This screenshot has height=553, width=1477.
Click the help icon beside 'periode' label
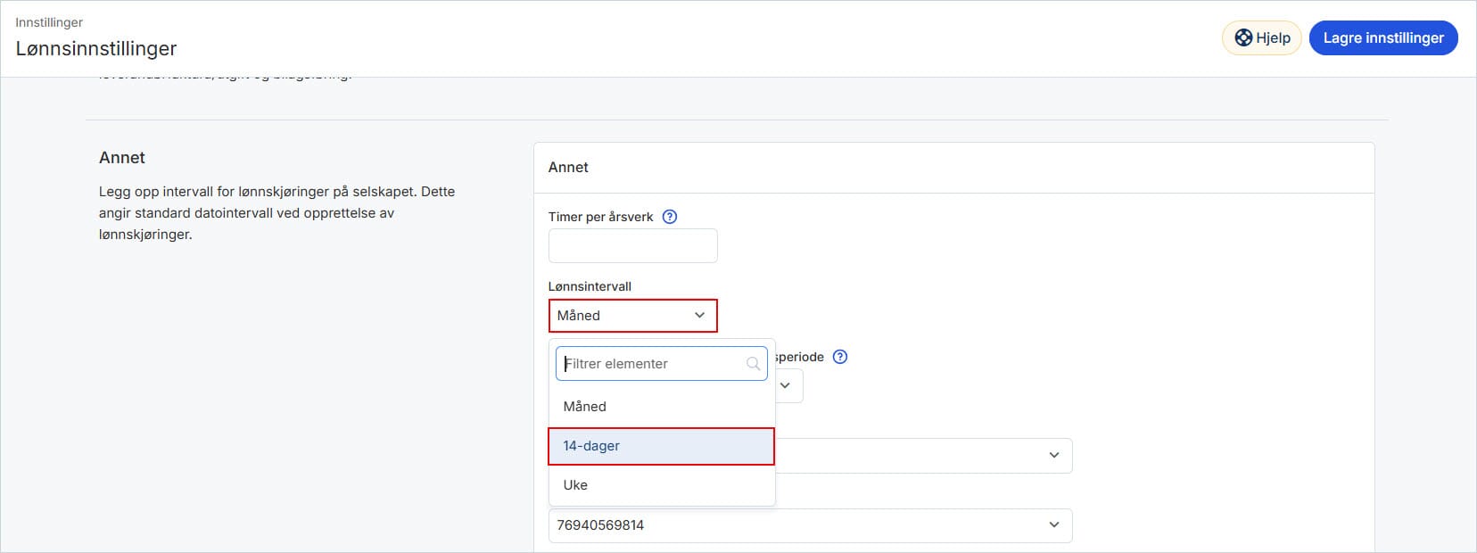click(x=839, y=357)
